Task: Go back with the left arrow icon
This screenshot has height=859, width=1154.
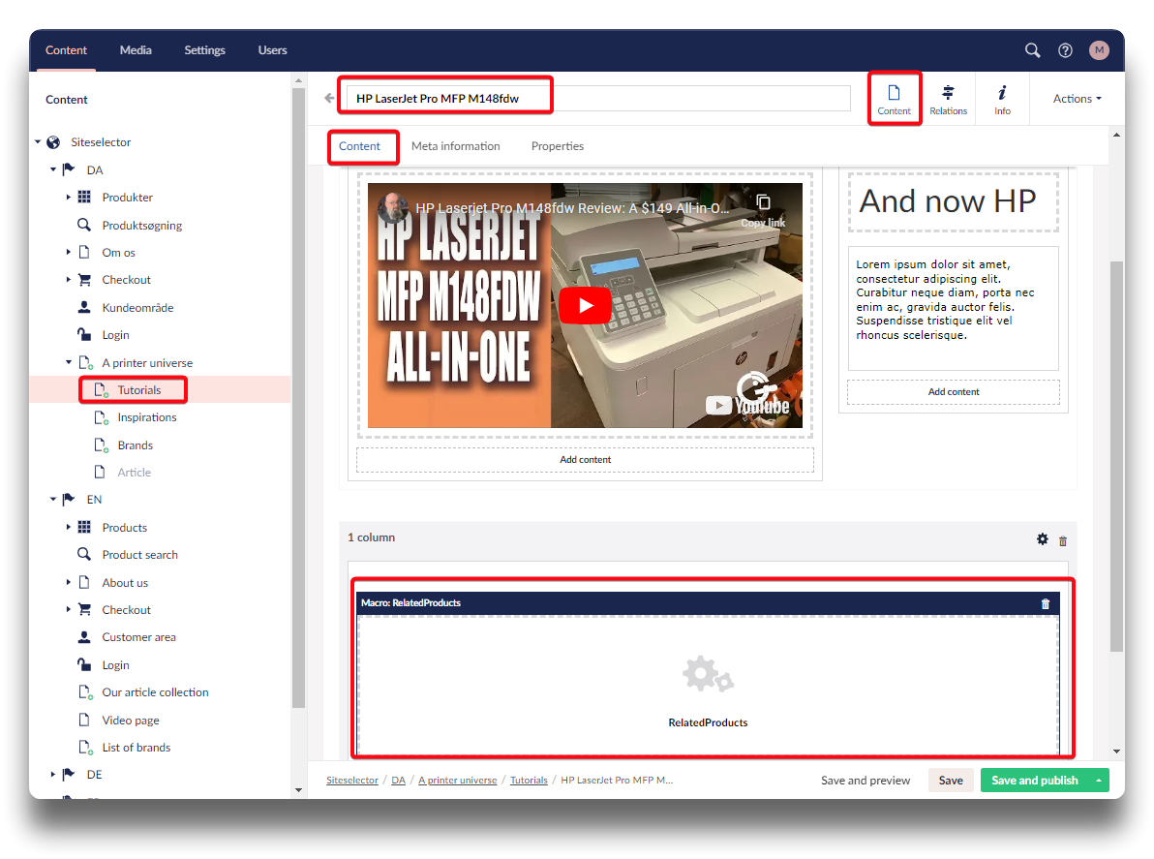Action: (329, 98)
